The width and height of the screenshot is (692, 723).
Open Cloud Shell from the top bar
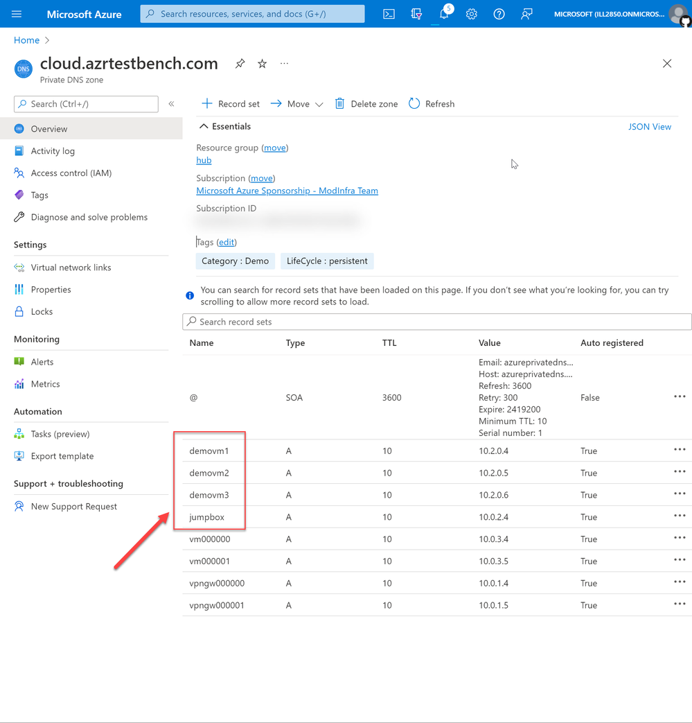point(389,15)
